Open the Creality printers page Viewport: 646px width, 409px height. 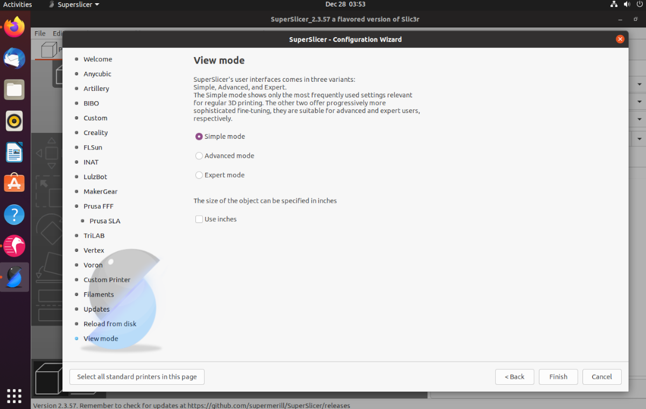point(96,133)
